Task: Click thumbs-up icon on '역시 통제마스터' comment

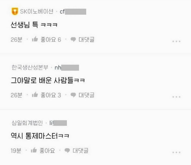Action: (x=34, y=150)
